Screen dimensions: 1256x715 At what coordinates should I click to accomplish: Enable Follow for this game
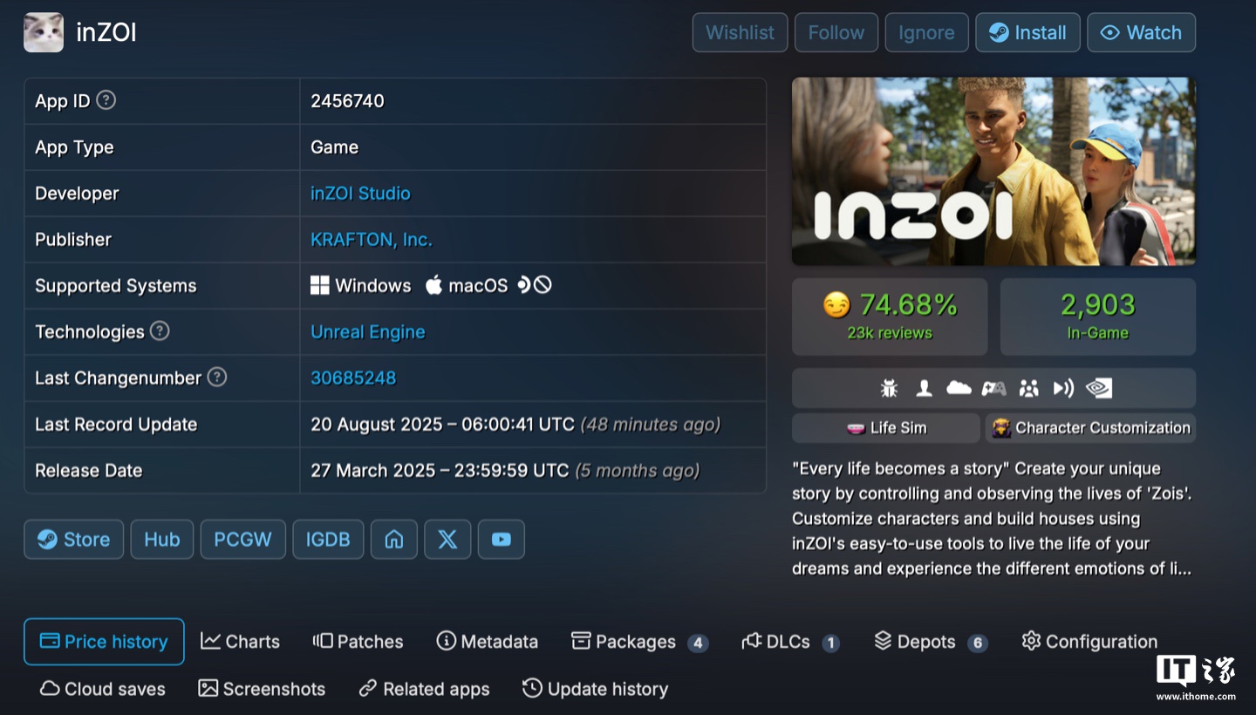coord(836,32)
